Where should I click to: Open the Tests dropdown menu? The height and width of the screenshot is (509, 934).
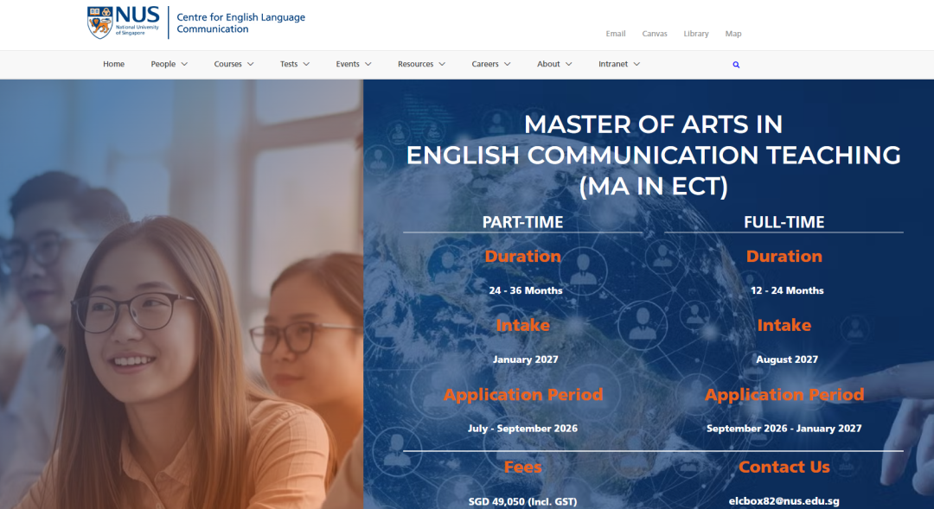point(294,64)
